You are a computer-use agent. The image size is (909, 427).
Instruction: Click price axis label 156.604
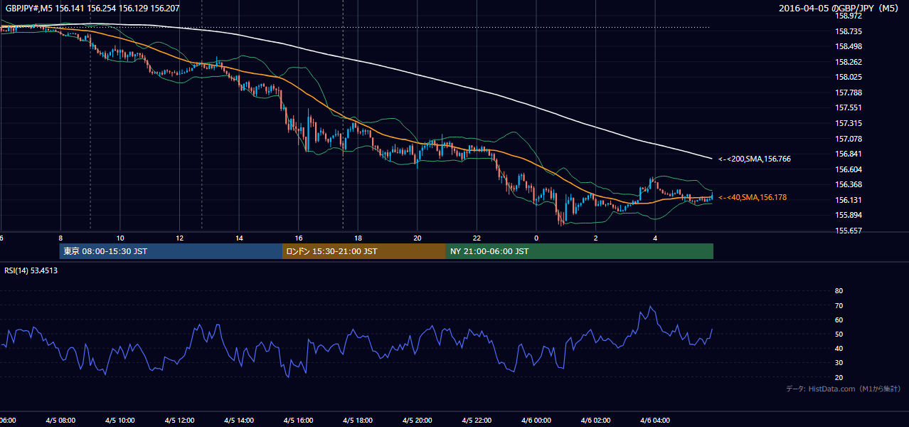848,169
